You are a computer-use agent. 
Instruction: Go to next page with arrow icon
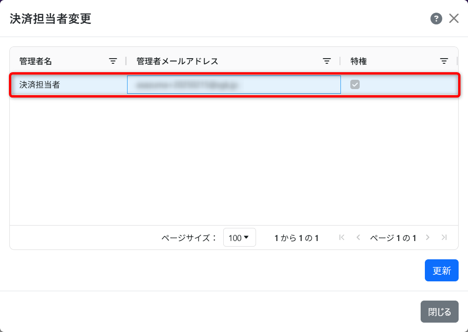[x=427, y=238]
